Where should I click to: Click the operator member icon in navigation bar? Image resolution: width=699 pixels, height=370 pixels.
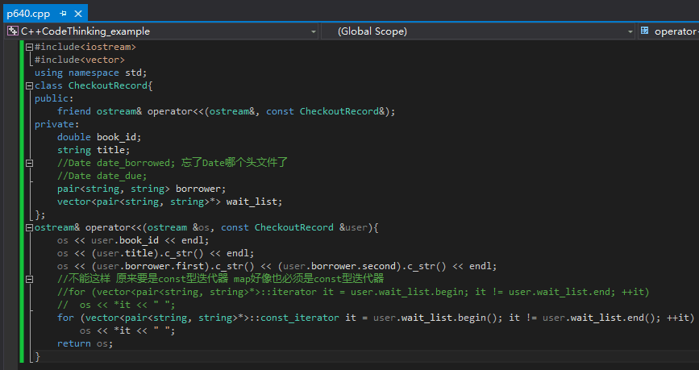pos(644,31)
